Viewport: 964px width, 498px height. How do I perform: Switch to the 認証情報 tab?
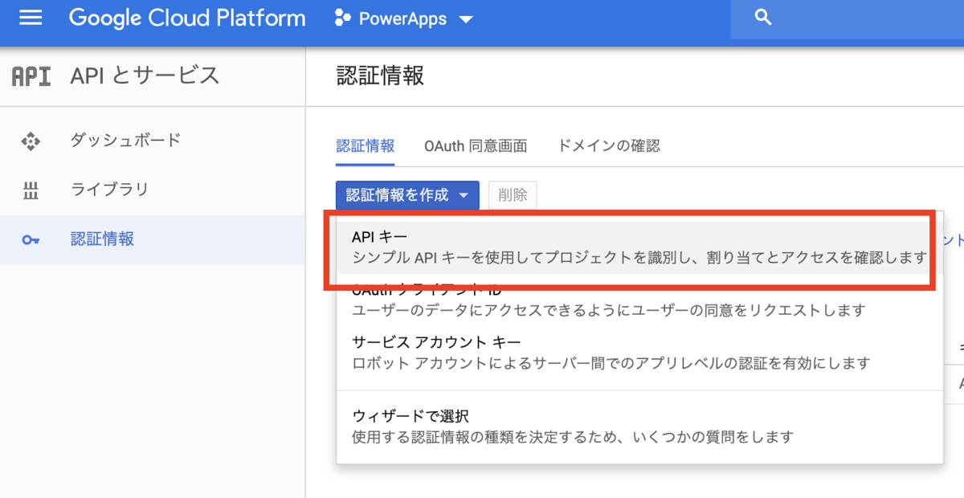coord(366,146)
